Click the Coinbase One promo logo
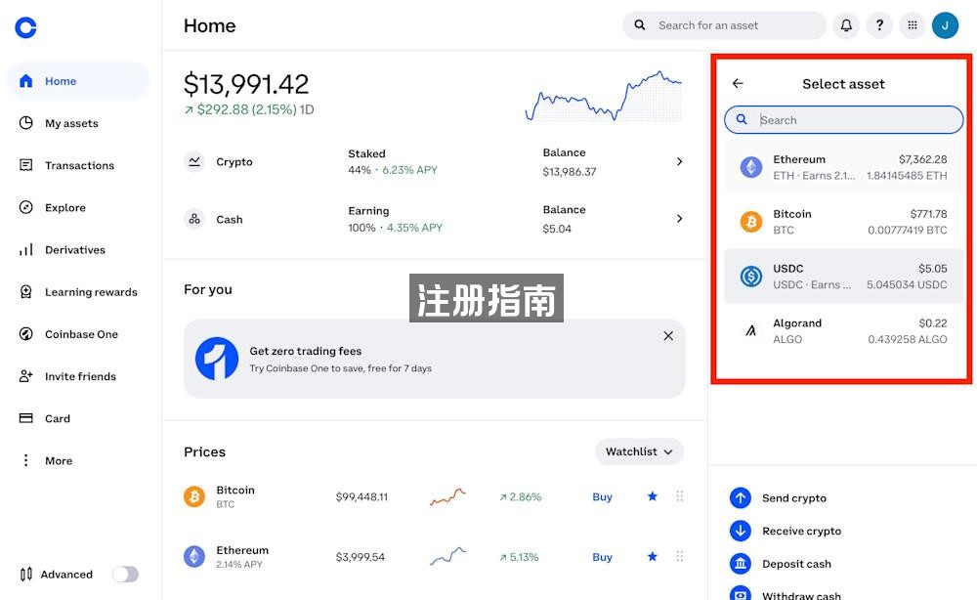 click(x=217, y=359)
